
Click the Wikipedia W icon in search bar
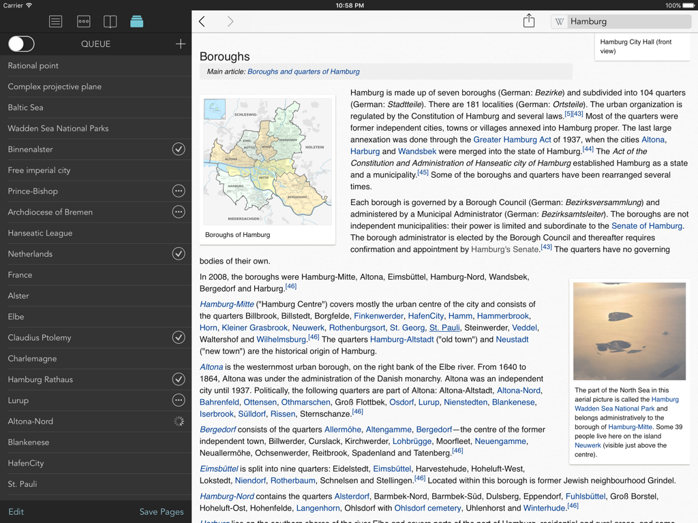coord(559,21)
